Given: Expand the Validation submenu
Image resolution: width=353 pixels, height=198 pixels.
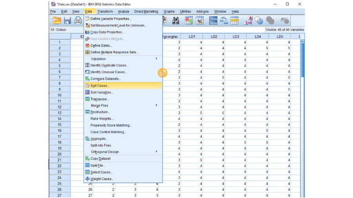Looking at the screenshot, I should (x=123, y=59).
